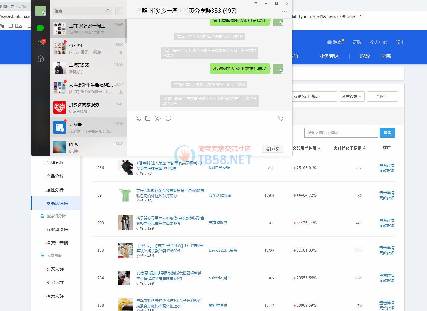Open subtide 潮子 shop link

[220, 278]
